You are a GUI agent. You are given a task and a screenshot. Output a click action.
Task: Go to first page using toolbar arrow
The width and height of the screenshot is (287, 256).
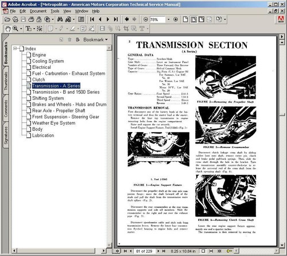tap(92, 20)
